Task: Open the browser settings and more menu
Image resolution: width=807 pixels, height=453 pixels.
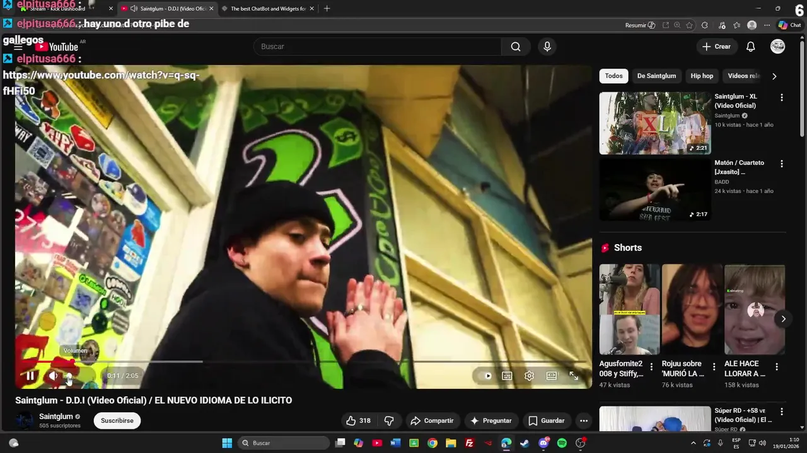Action: pyautogui.click(x=767, y=25)
